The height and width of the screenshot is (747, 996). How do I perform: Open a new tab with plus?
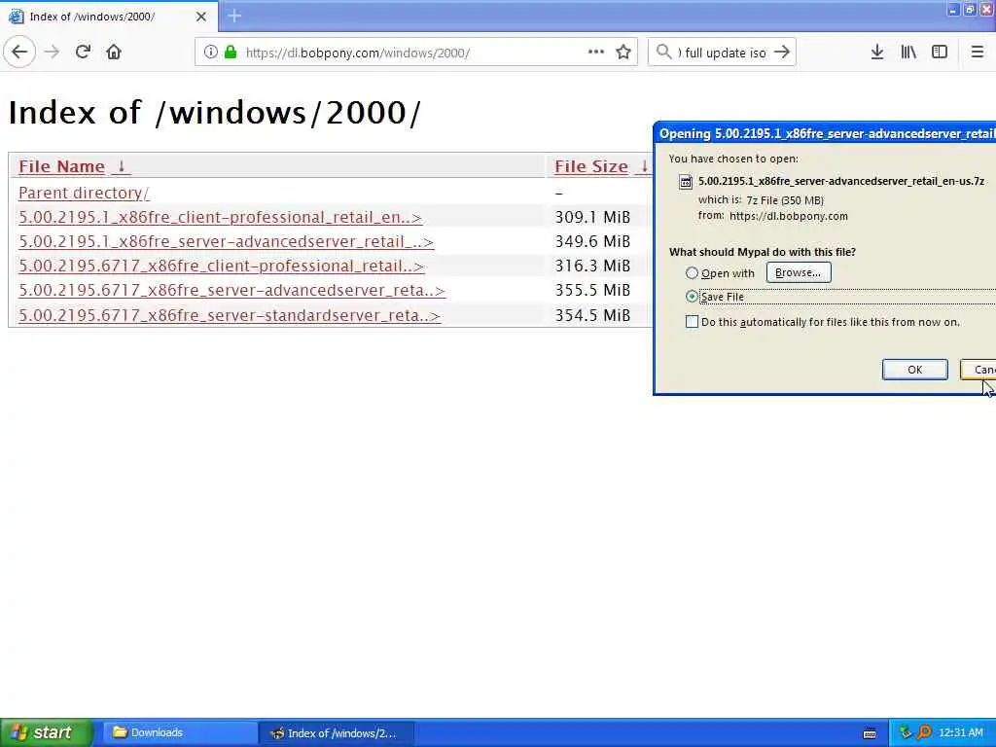tap(234, 16)
